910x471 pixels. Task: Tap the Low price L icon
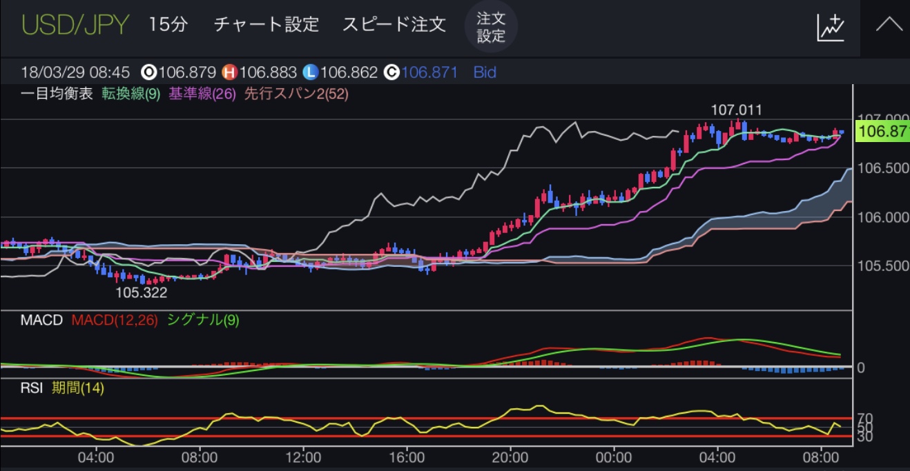point(310,72)
